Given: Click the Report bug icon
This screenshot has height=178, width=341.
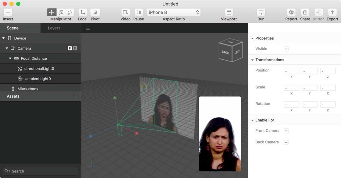Looking at the screenshot, I should click(291, 12).
